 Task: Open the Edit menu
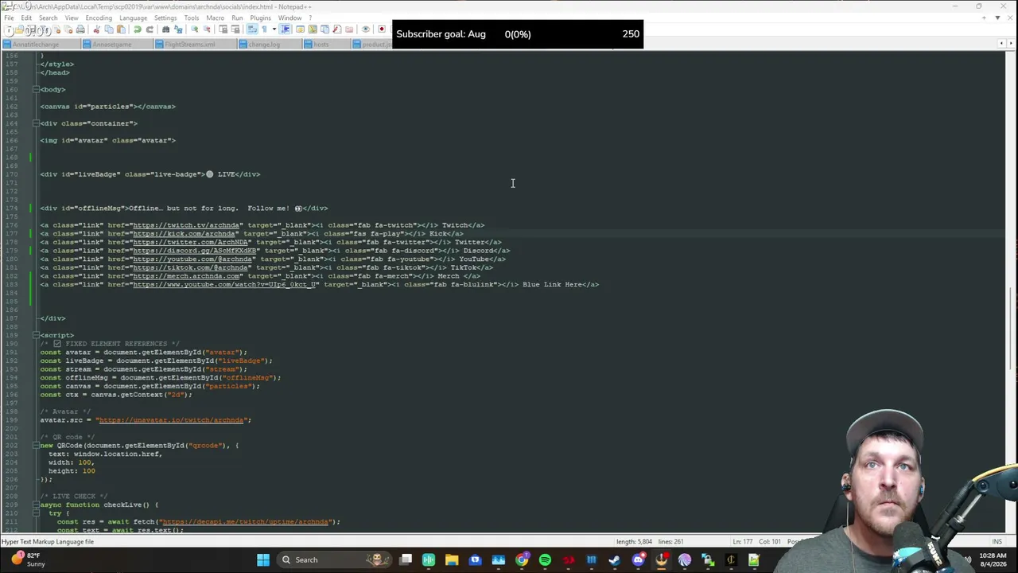(26, 18)
